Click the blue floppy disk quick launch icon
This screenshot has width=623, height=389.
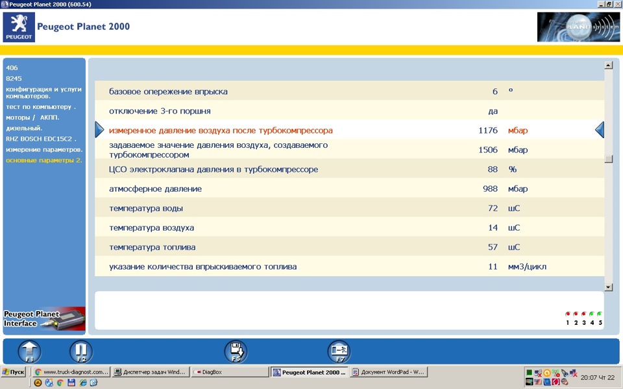[x=71, y=383]
